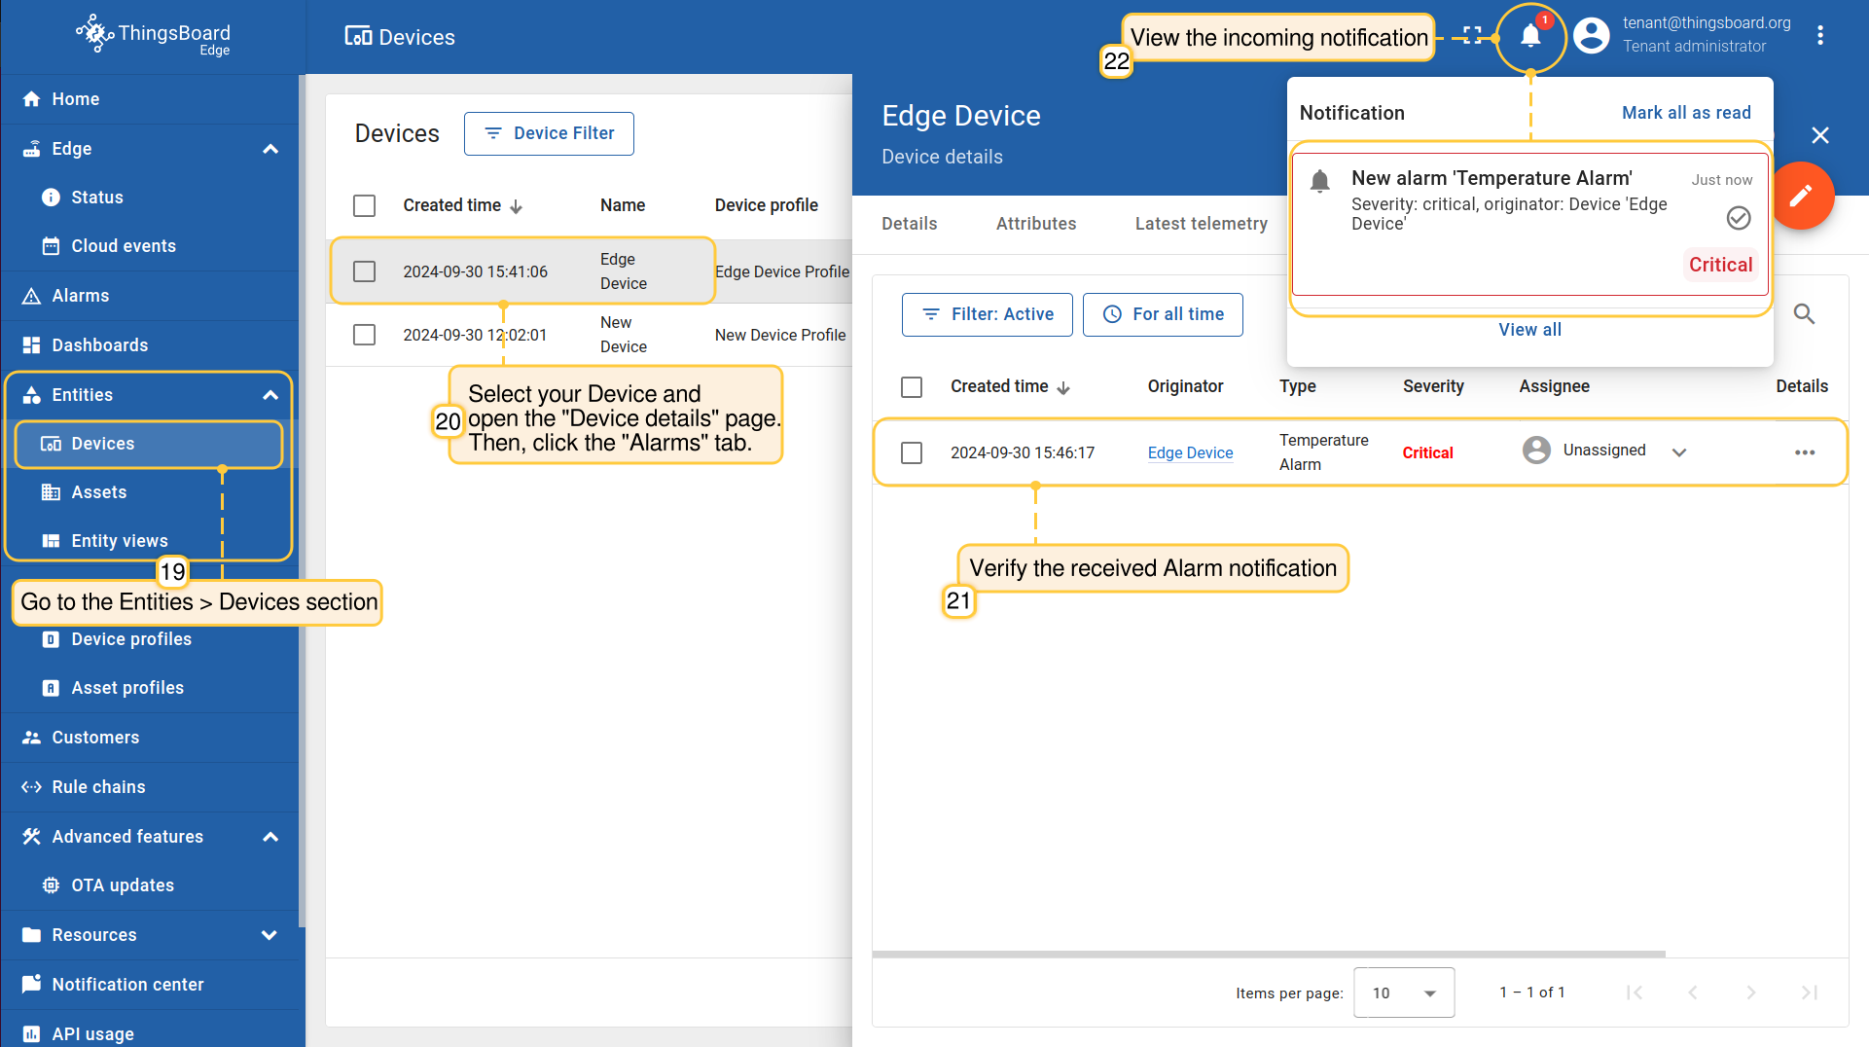Click Mark all as read
The width and height of the screenshot is (1869, 1047).
pos(1685,113)
